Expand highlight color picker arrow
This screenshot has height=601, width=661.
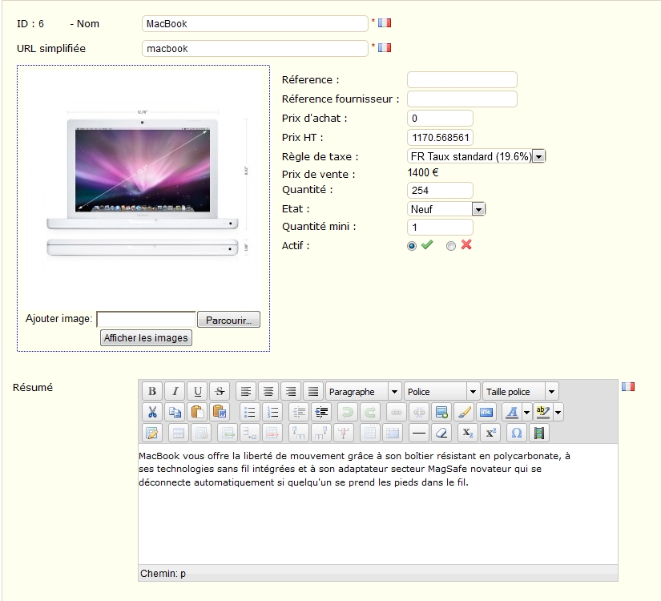coord(558,412)
